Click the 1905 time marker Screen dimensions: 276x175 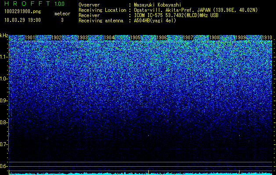(135, 38)
